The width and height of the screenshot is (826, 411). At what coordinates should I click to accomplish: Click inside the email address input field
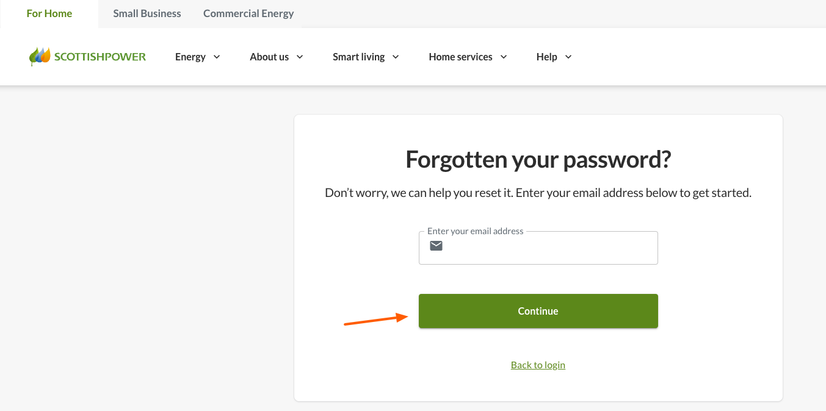[538, 248]
